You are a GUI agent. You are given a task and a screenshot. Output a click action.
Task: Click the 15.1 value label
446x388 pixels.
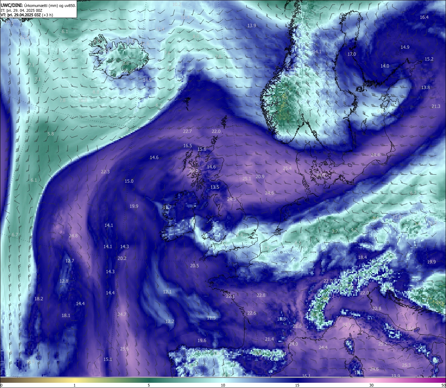point(108,359)
